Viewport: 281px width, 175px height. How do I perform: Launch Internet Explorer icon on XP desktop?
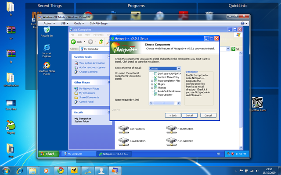click(47, 51)
